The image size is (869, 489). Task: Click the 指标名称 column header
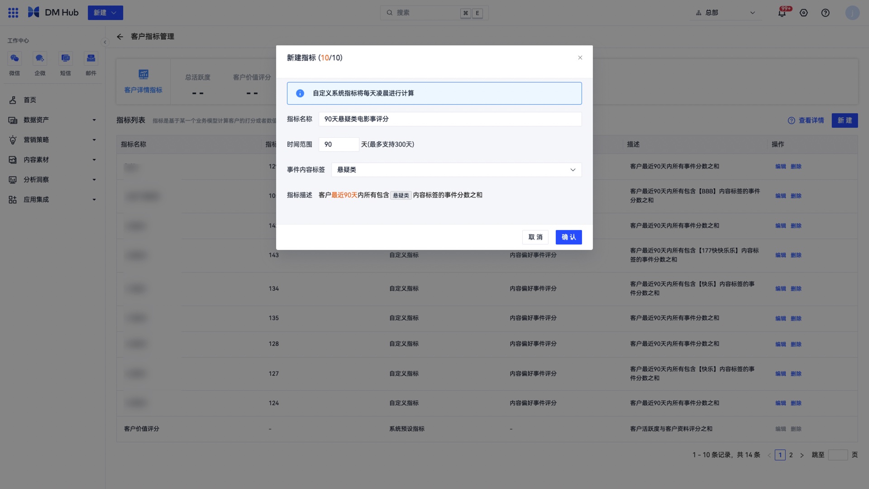(134, 144)
